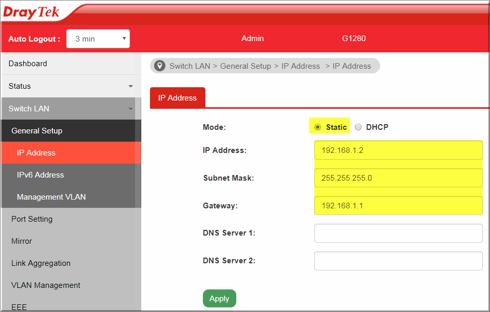
Task: Expand the Status menu arrow
Action: (130, 86)
